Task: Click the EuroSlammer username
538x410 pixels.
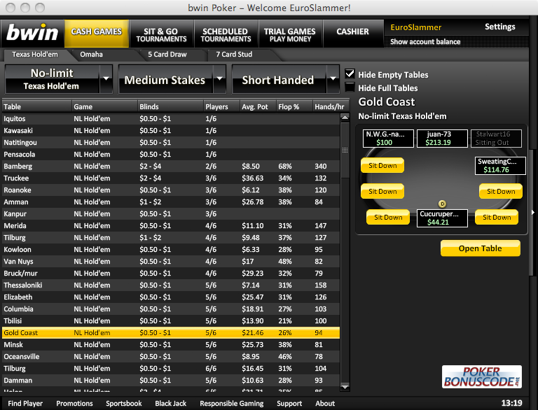Action: (x=416, y=27)
